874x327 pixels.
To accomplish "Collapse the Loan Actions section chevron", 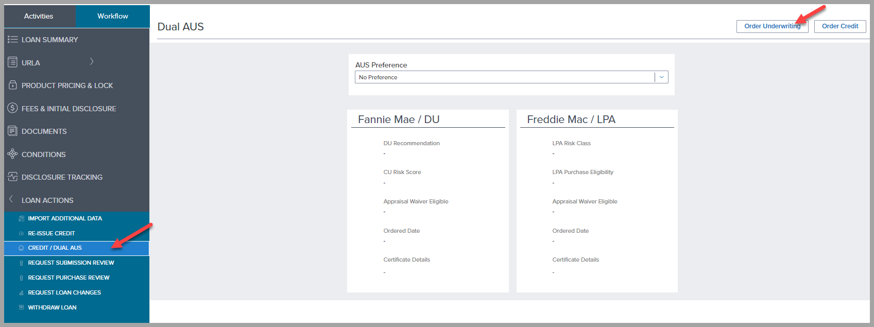I will point(11,199).
